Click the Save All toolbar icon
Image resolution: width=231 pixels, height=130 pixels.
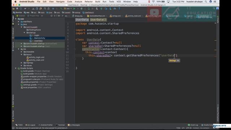coord(17,9)
